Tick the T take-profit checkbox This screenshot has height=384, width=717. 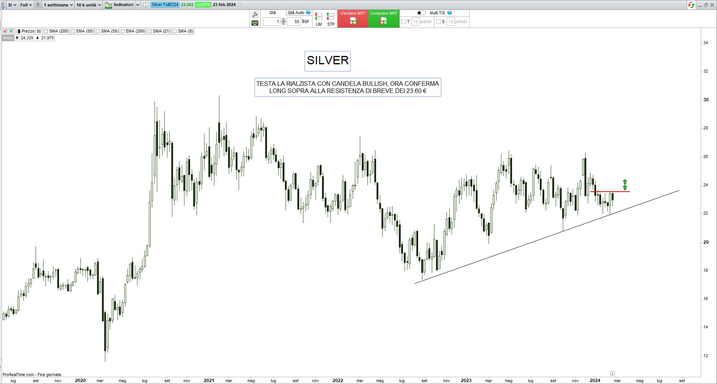[404, 22]
